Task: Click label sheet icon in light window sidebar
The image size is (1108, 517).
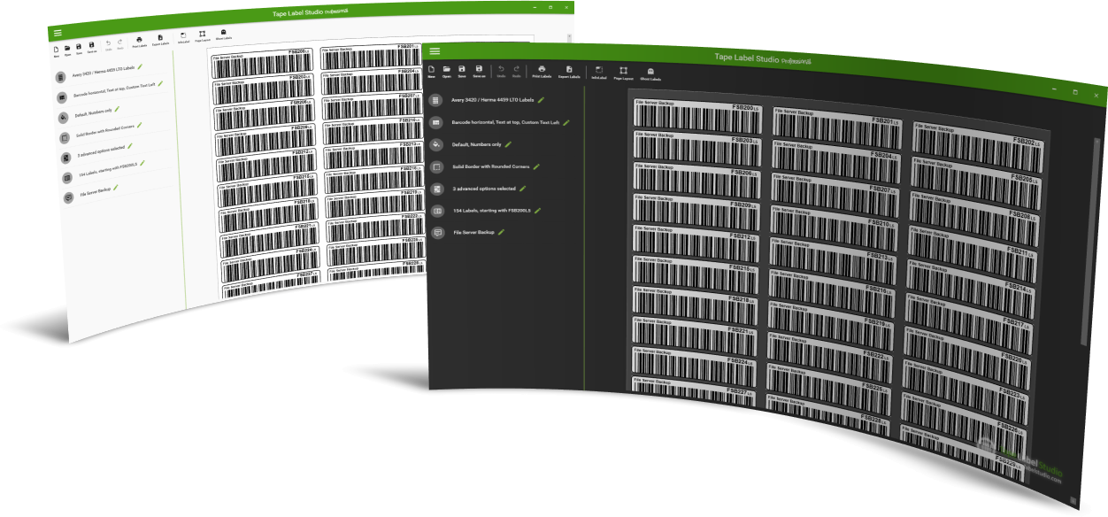Action: [60, 78]
